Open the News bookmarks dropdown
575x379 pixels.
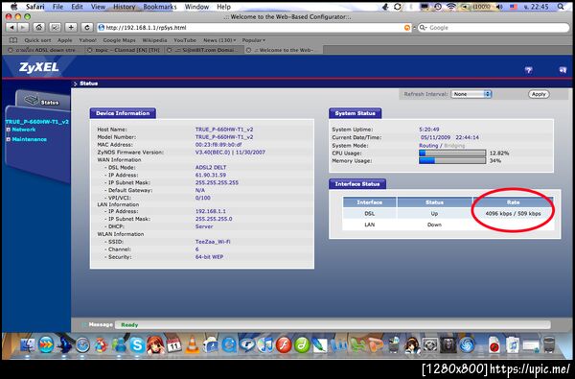[x=219, y=40]
